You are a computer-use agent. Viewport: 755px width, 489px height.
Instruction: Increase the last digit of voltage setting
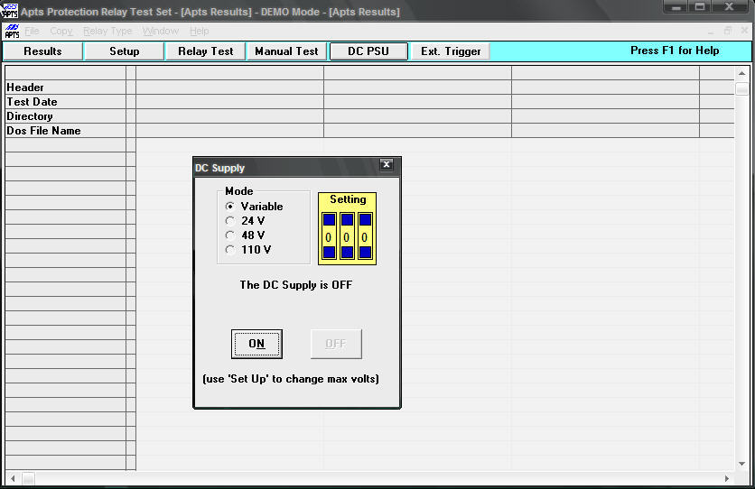(365, 220)
